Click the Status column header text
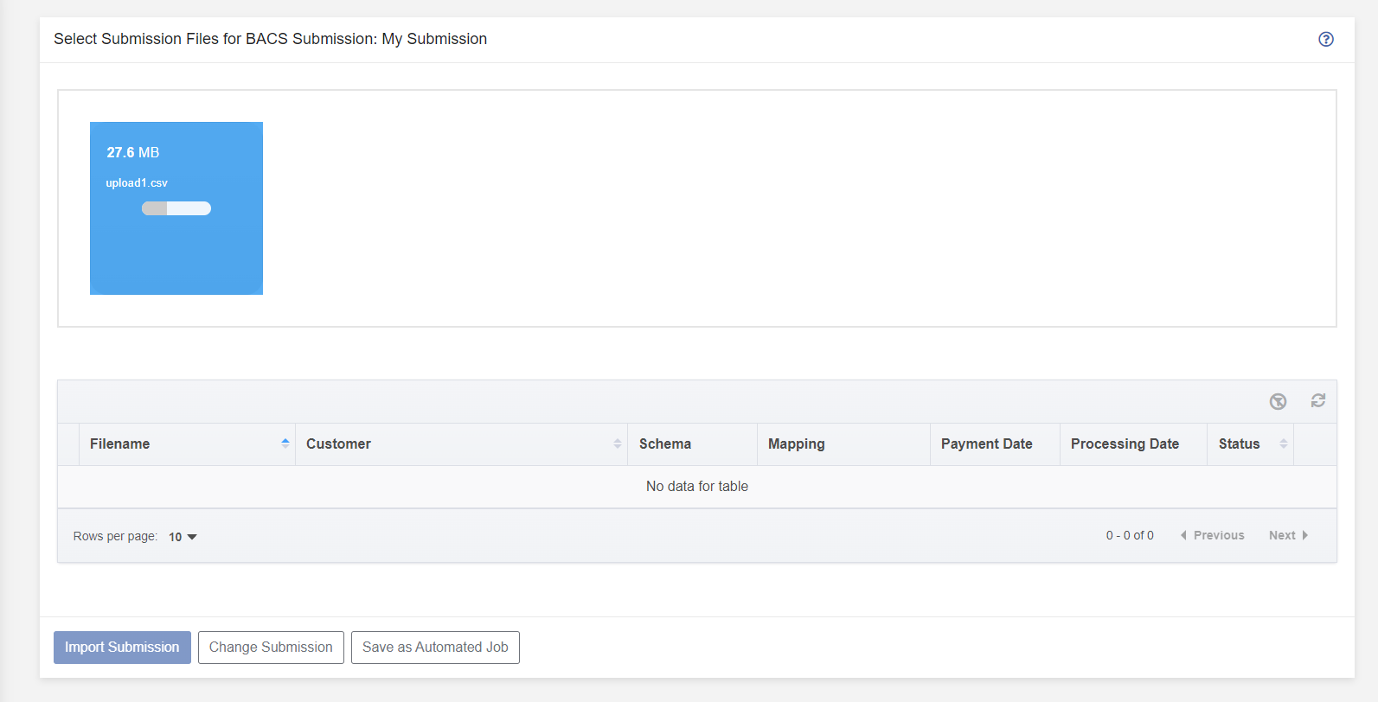The image size is (1378, 702). [1239, 444]
